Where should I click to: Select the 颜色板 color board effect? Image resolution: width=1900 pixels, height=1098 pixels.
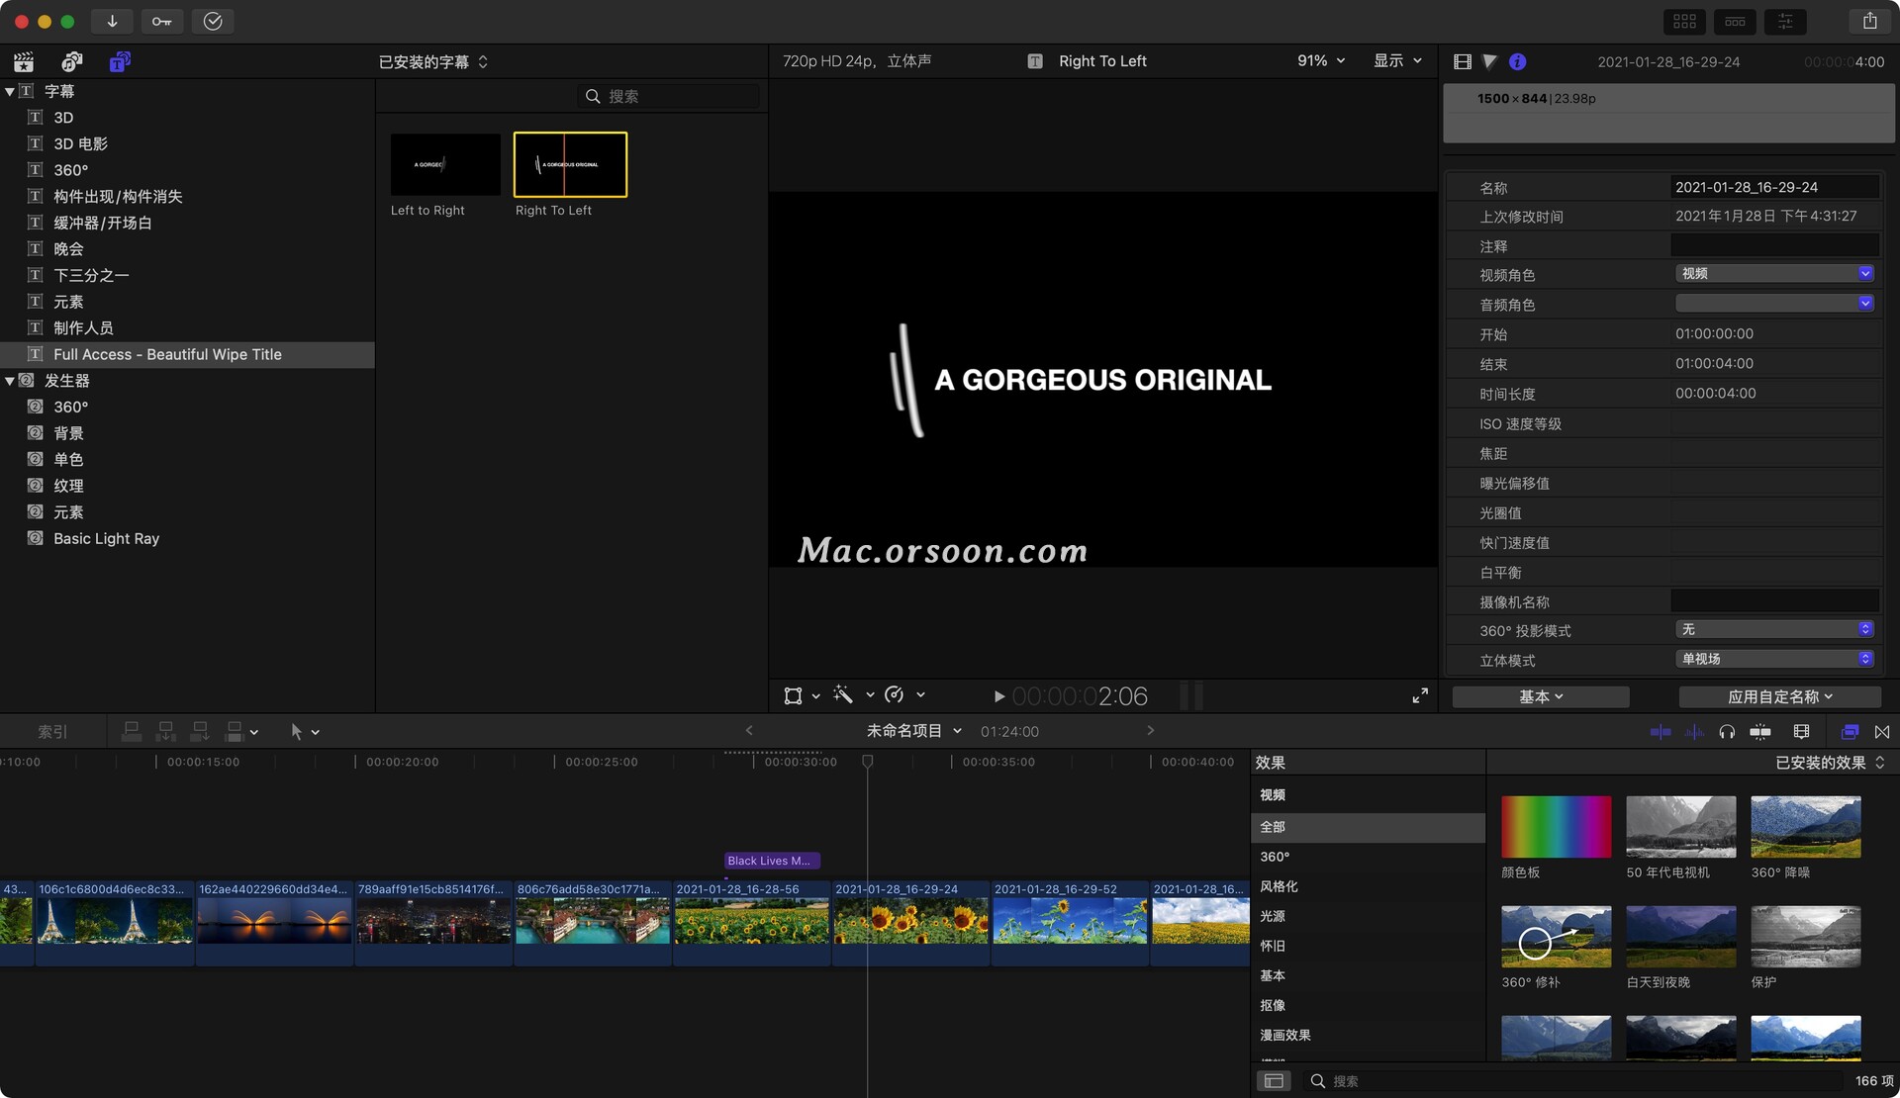pos(1556,827)
